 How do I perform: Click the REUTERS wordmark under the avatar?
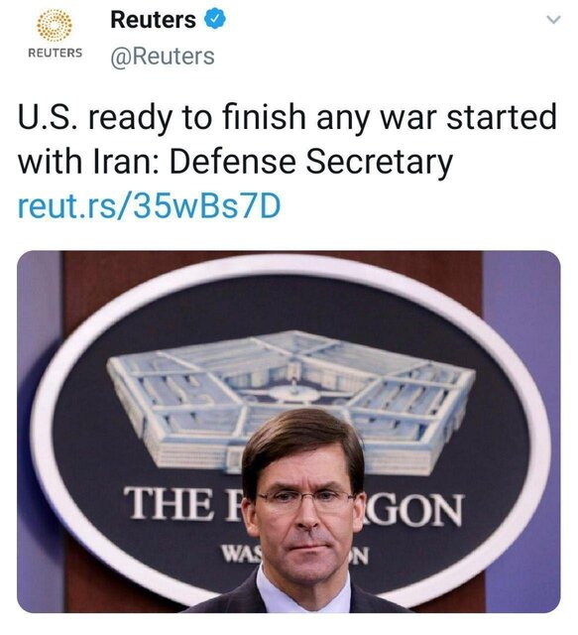[x=56, y=53]
